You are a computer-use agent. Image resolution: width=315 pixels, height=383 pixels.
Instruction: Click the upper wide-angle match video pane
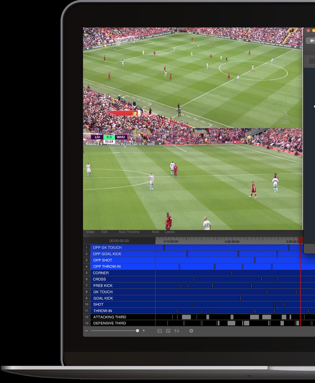(193, 78)
